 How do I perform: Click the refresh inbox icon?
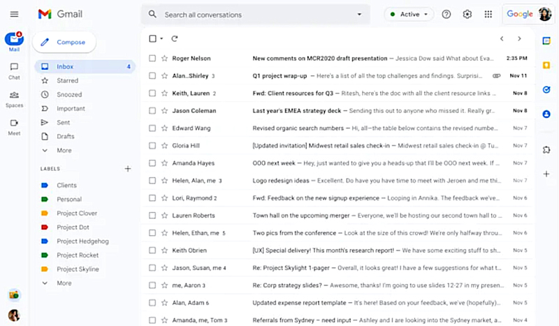point(174,38)
